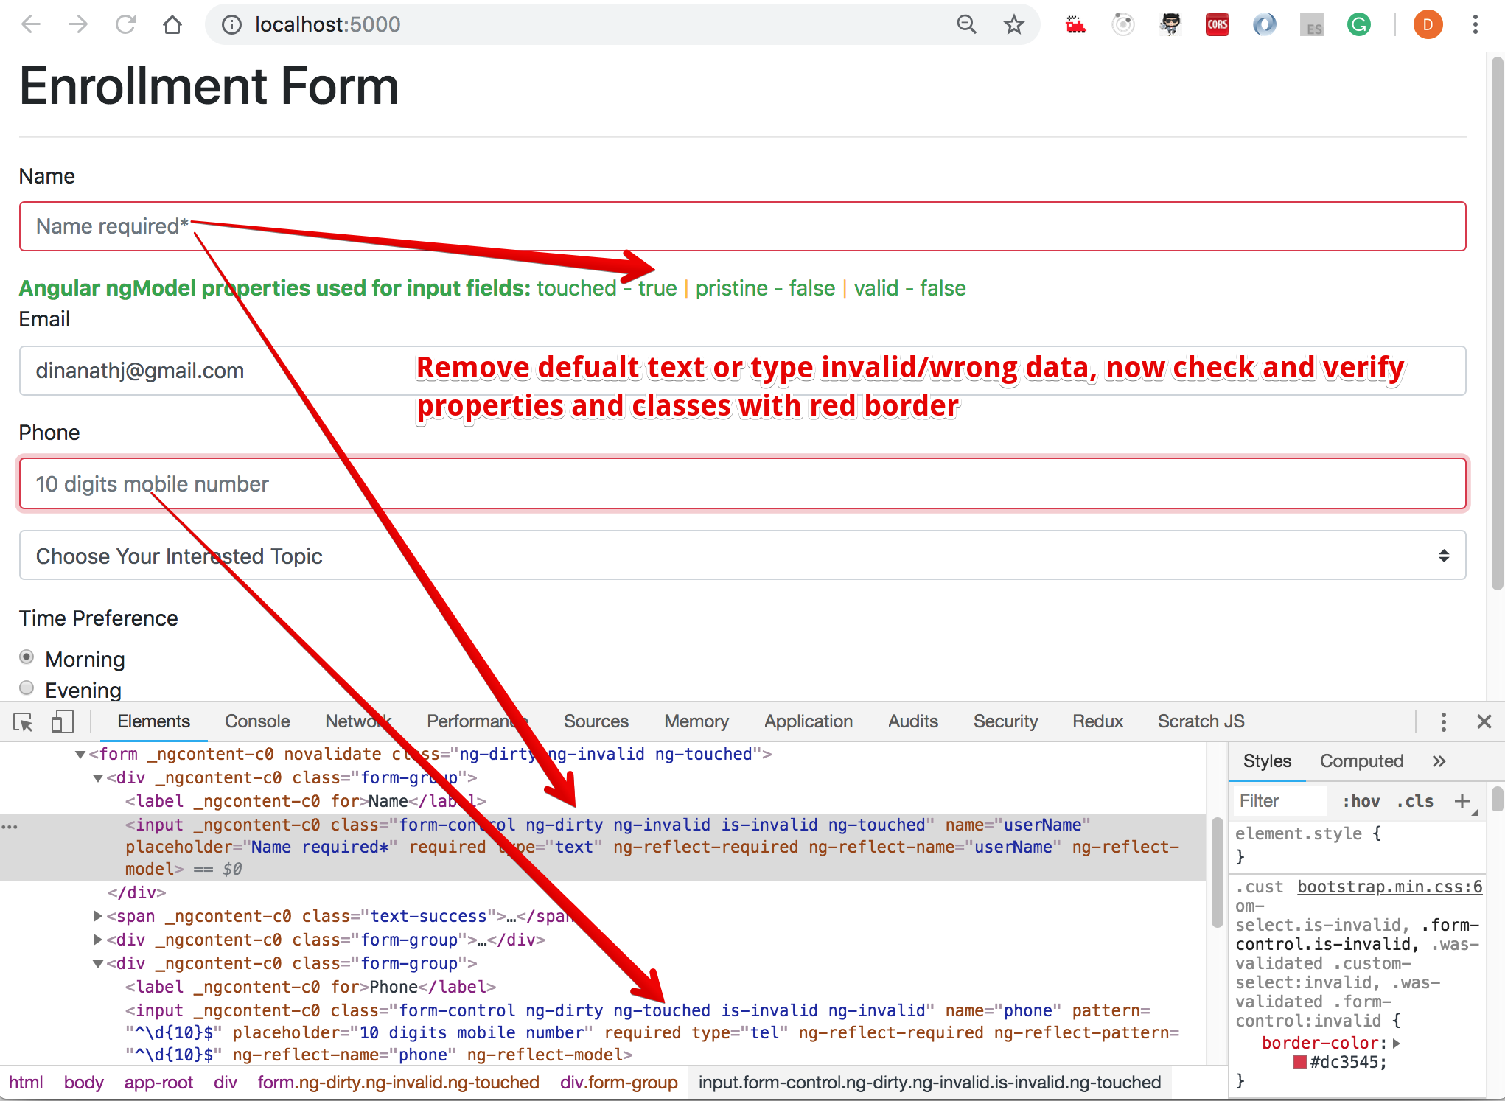Bookmark page with star icon
This screenshot has width=1505, height=1101.
pyautogui.click(x=1014, y=24)
